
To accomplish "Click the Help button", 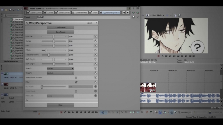I will tap(60, 105).
